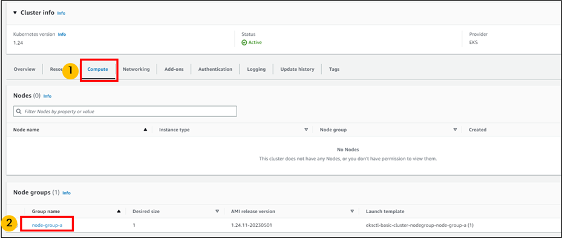The height and width of the screenshot is (238, 562).
Task: Switch to the Update history tab
Action: [x=297, y=69]
